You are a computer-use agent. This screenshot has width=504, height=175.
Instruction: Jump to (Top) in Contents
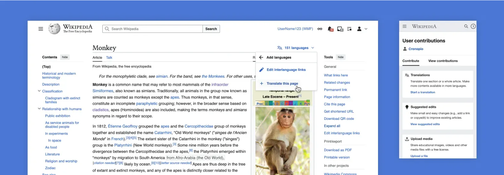coord(46,67)
